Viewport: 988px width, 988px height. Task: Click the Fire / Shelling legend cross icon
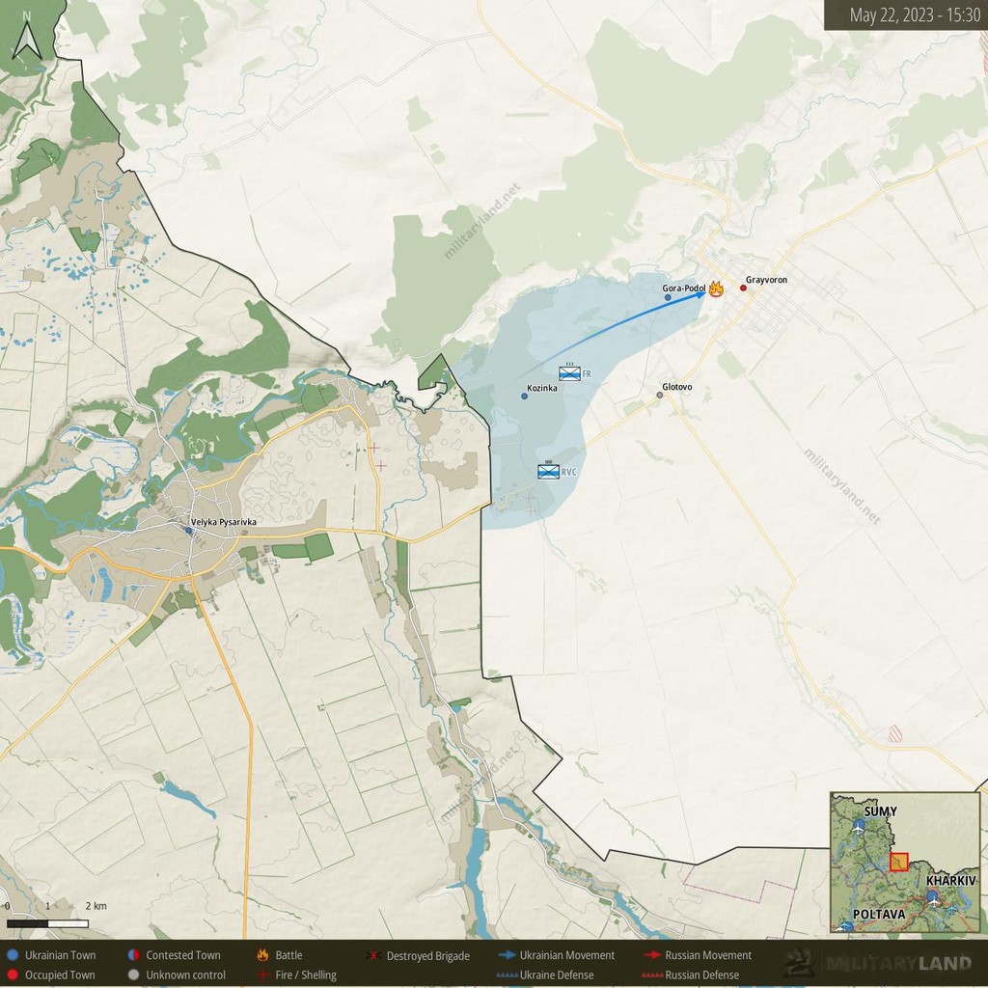point(262,974)
